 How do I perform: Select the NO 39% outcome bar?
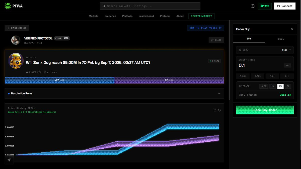click(x=169, y=80)
